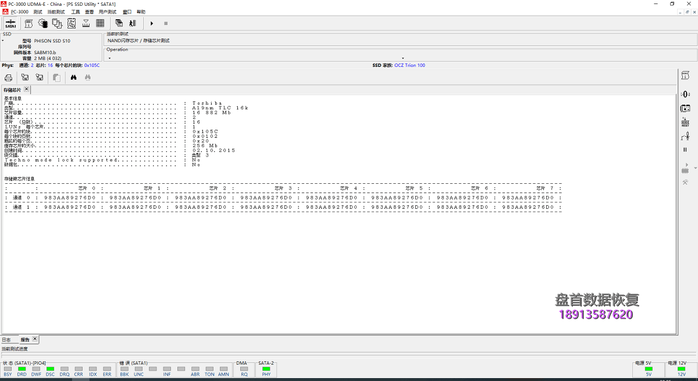Click the grid table toolbar icon
698x381 pixels.
point(100,23)
